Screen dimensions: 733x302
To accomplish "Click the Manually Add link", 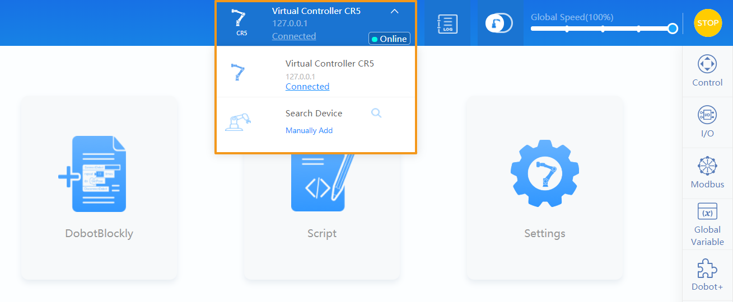I will 309,130.
